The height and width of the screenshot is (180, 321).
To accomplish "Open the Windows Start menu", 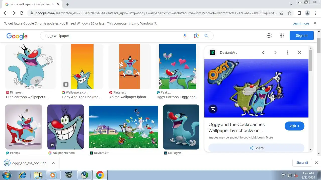I will point(6,175).
